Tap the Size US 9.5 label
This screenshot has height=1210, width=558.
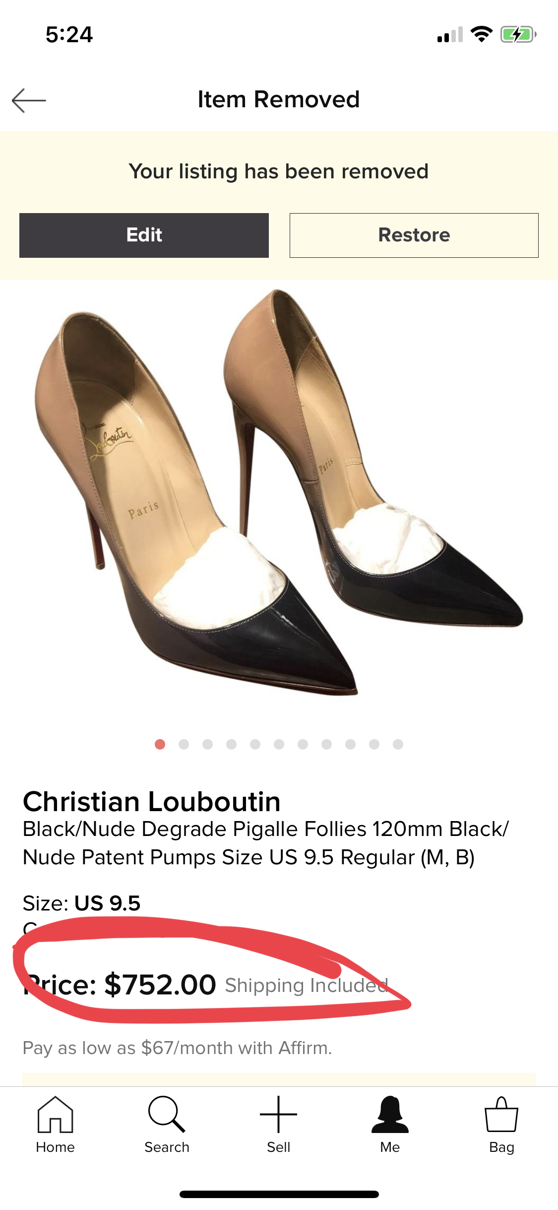click(82, 903)
